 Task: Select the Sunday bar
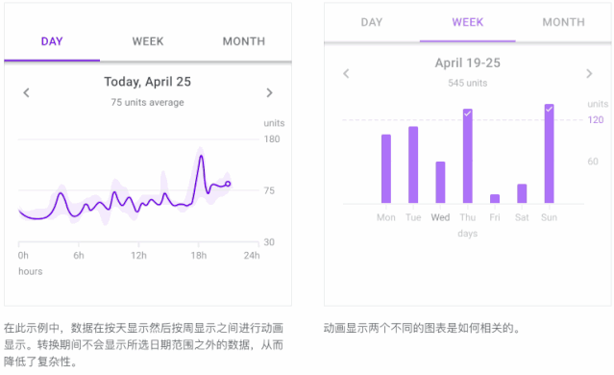coord(549,154)
